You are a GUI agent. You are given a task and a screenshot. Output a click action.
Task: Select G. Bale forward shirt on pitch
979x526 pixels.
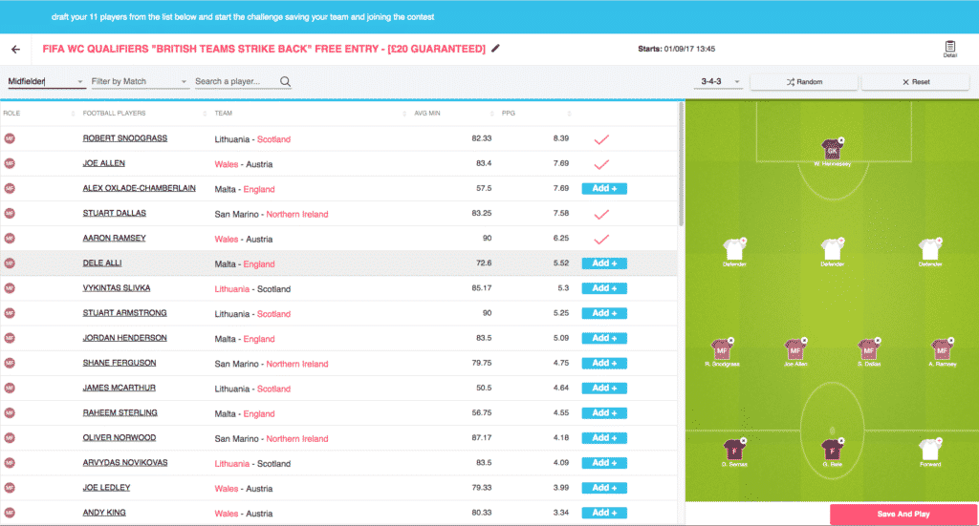click(x=832, y=450)
